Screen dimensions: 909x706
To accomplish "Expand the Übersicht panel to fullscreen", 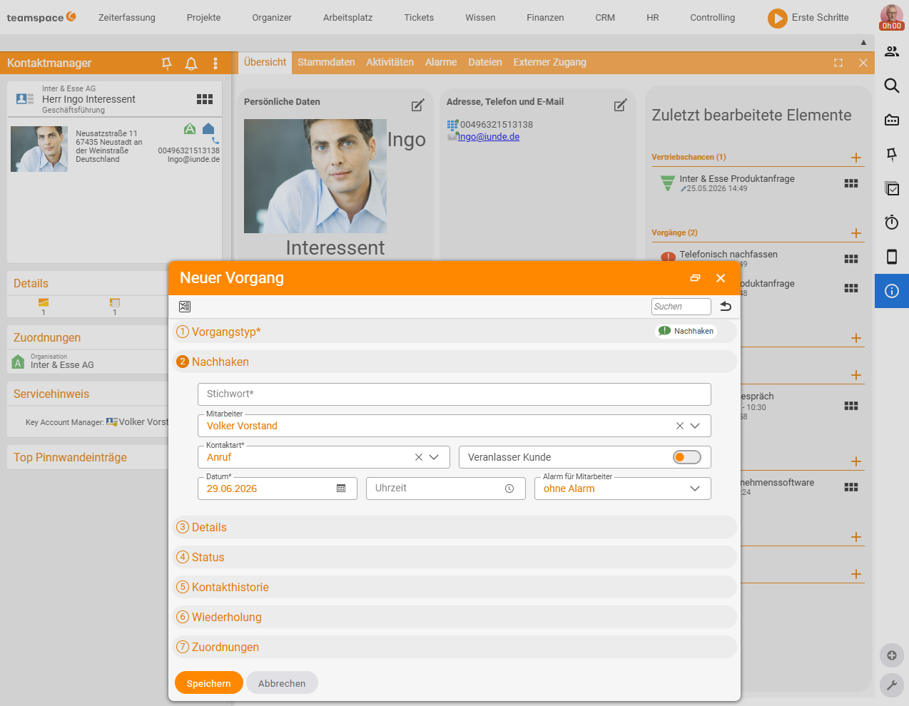I will click(838, 63).
